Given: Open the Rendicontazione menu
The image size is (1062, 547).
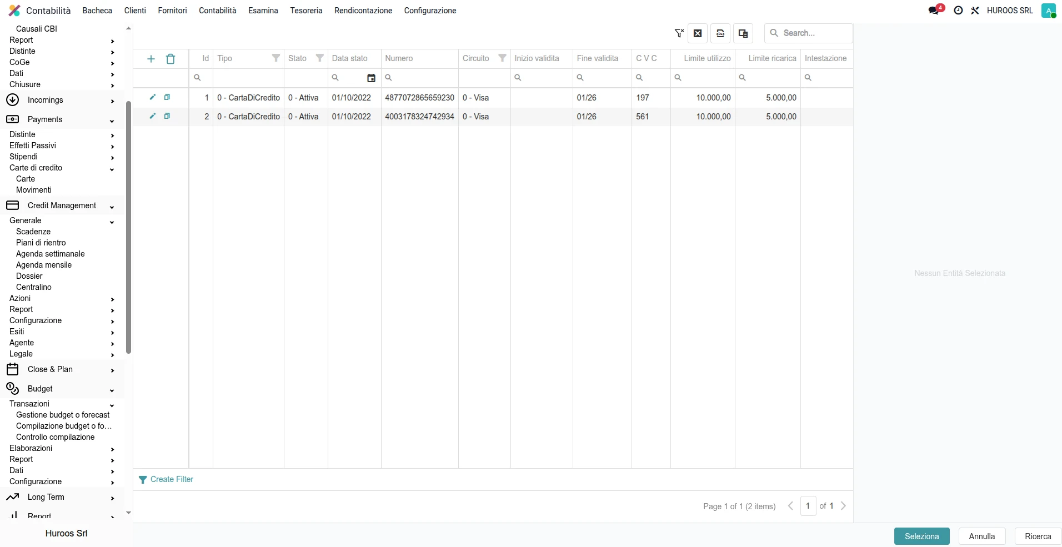Looking at the screenshot, I should pyautogui.click(x=363, y=11).
